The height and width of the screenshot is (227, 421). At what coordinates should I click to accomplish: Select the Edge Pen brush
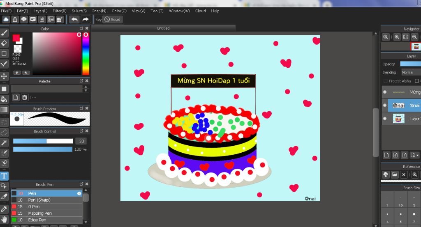tap(47, 220)
